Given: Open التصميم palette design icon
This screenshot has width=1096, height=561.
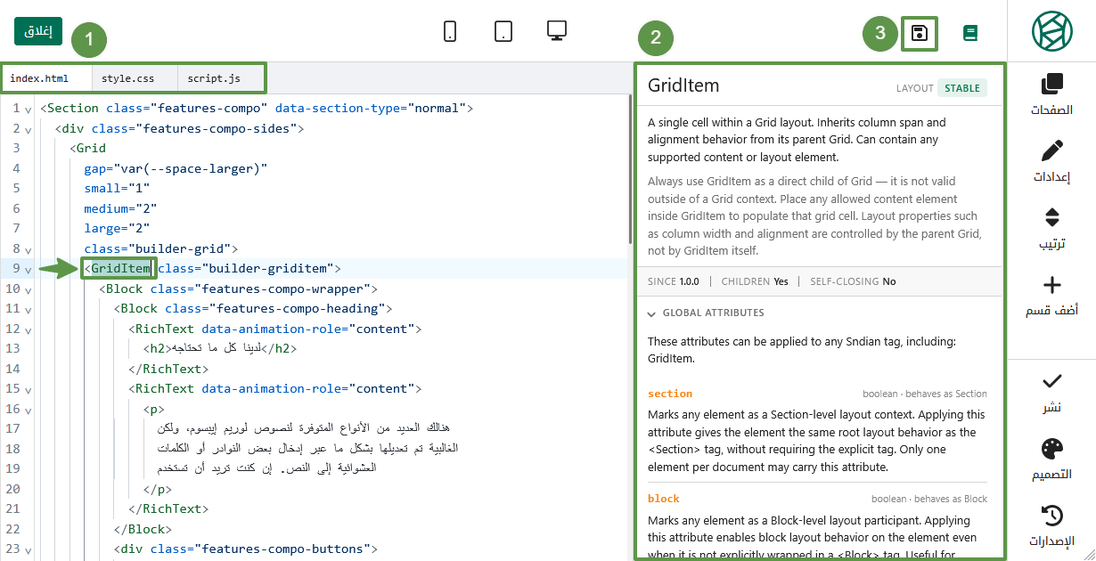Looking at the screenshot, I should click(1052, 448).
